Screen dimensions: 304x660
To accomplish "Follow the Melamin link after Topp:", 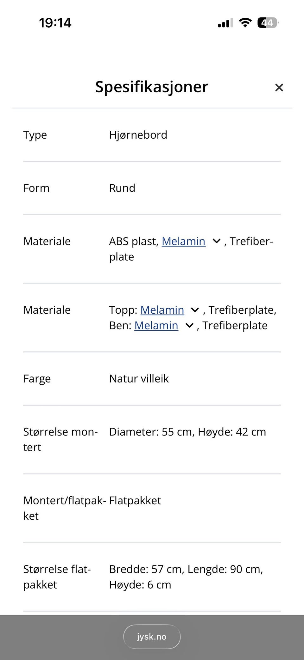I will 162,310.
